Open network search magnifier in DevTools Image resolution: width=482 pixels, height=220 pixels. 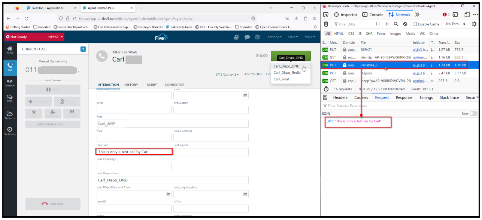[396, 24]
